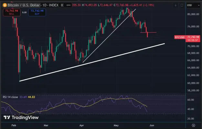Viewport: 202px width, 129px height.
Task: Click the 0.00 spread value
Action: coord(24,13)
